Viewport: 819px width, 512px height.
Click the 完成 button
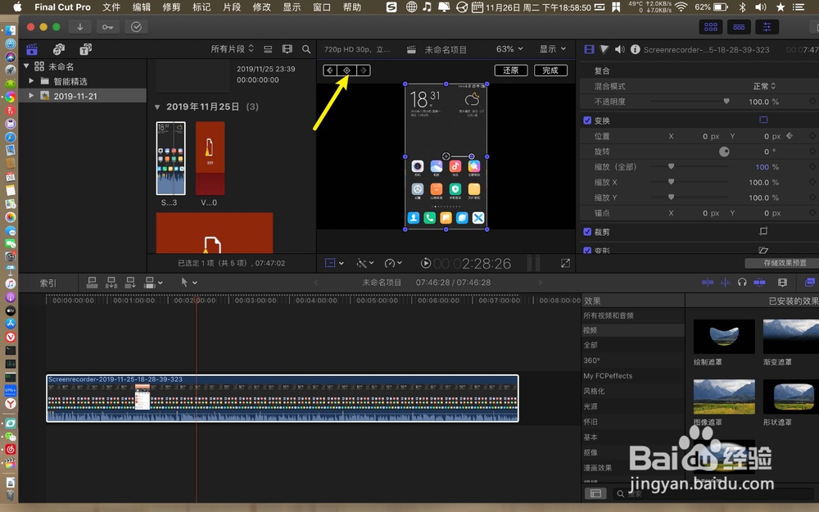[x=550, y=70]
